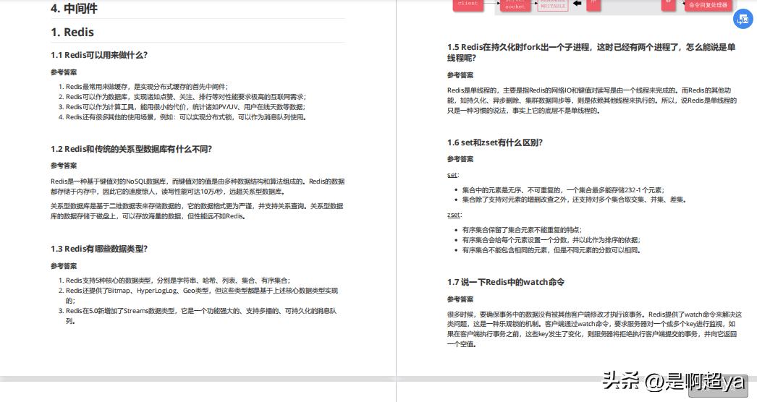The image size is (757, 402).
Task: Click heading "1.5 Redis在持久化时fork出一个子进程"
Action: (591, 53)
